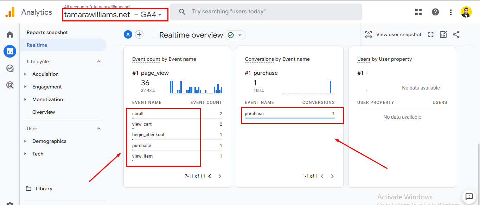Go to next page of Conversions card
Image resolution: width=480 pixels, height=205 pixels.
point(332,176)
